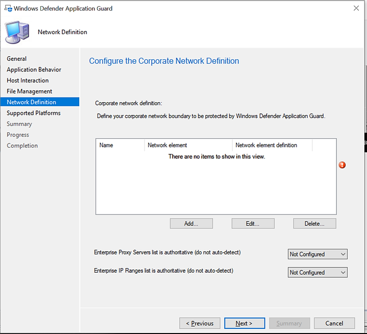The image size is (367, 334).
Task: Proceed with the Next button
Action: point(244,323)
